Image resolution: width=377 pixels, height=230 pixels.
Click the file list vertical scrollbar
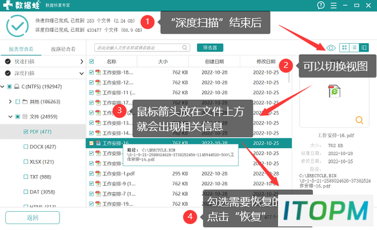[289, 77]
